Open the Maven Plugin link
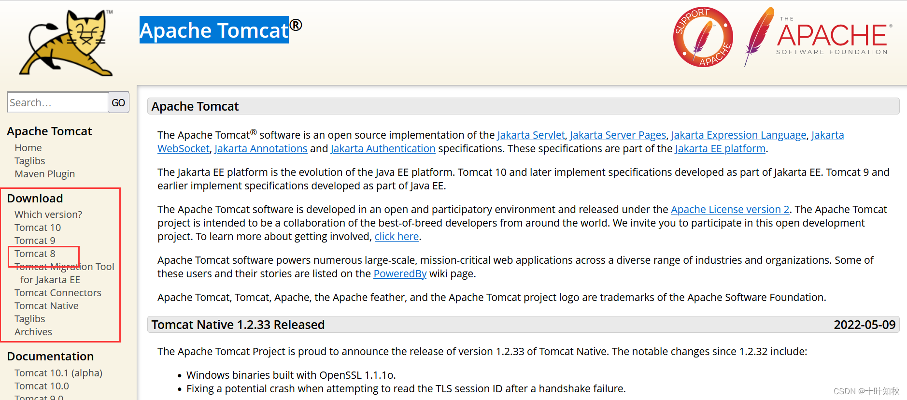Viewport: 907px width, 400px height. click(x=45, y=174)
